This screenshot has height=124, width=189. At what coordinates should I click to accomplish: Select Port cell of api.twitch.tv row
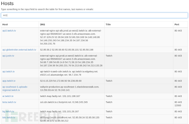point(180,73)
